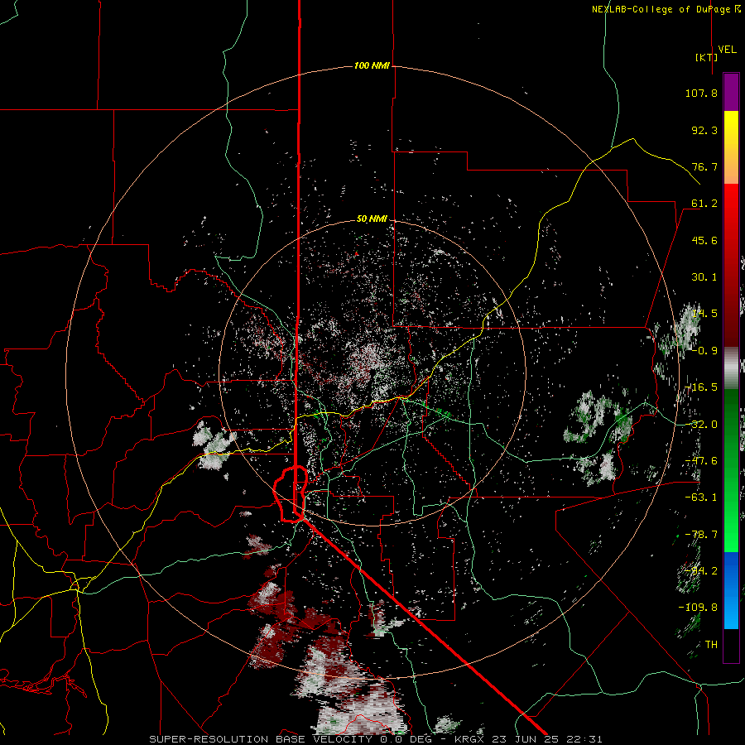Screen dimensions: 745x745
Task: Select the "VEL" legend title
Action: click(728, 50)
